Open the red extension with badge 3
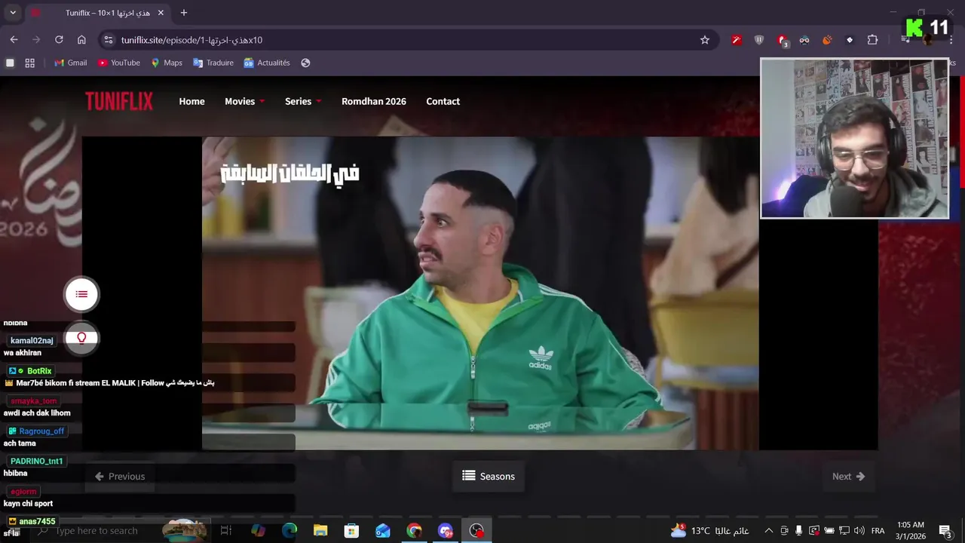The width and height of the screenshot is (965, 543). [783, 41]
